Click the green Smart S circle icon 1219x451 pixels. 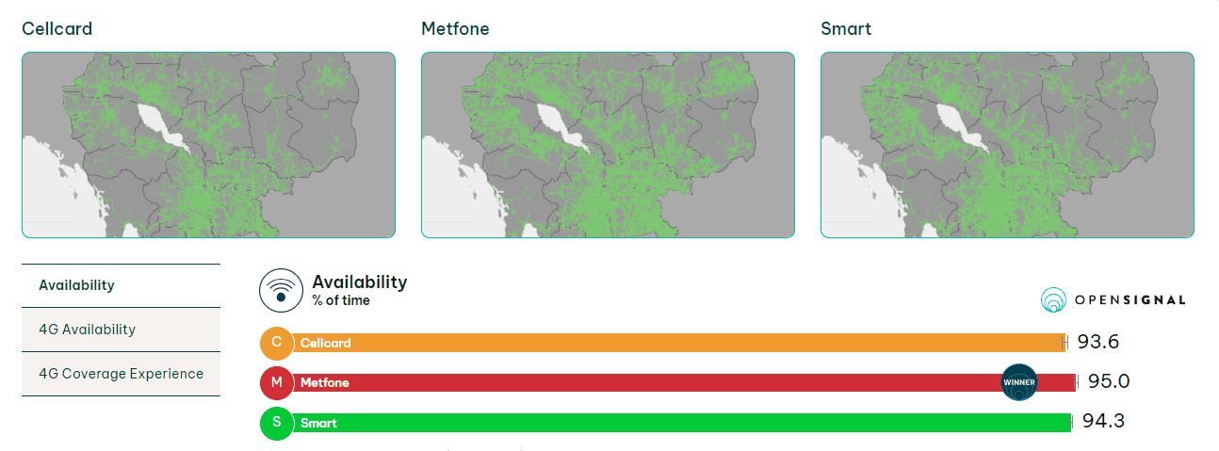point(277,422)
